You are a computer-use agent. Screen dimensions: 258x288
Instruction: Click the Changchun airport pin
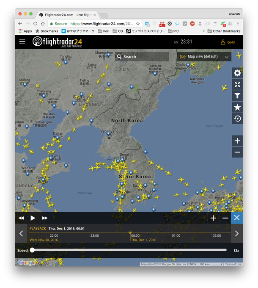click(109, 54)
